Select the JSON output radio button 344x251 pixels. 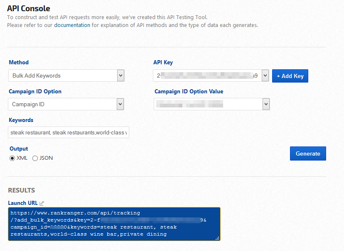pos(35,158)
